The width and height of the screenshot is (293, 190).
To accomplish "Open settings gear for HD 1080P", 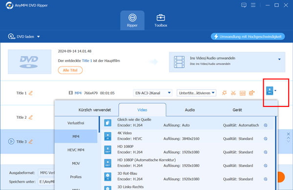I will [x=266, y=152].
